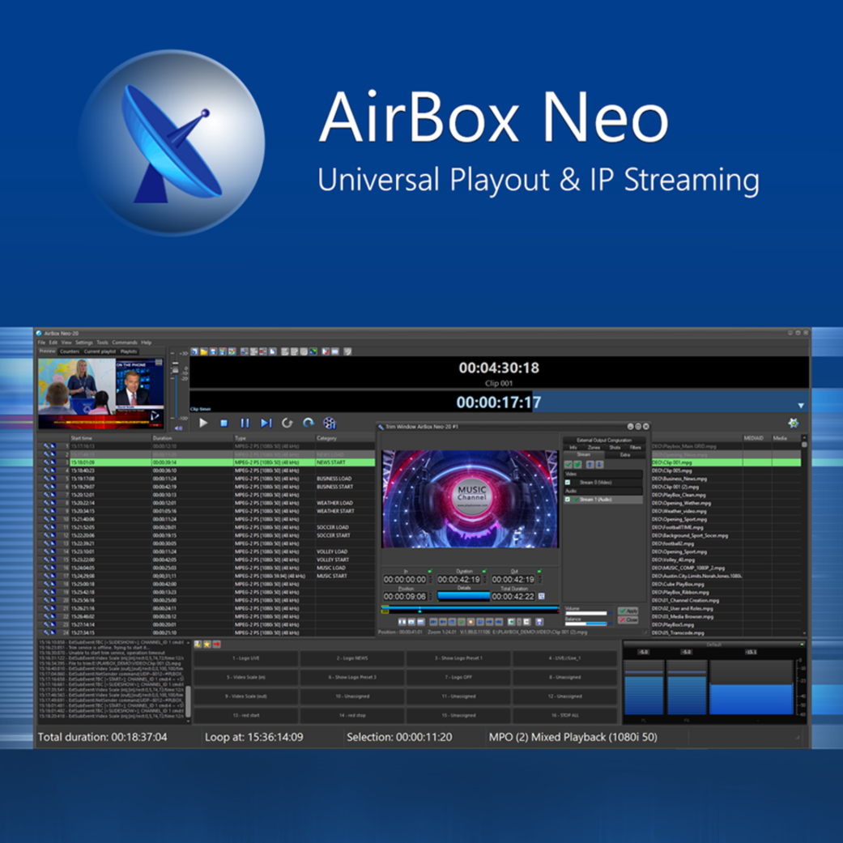Pause playback with the Pause icon
This screenshot has width=843, height=843.
coord(245,423)
